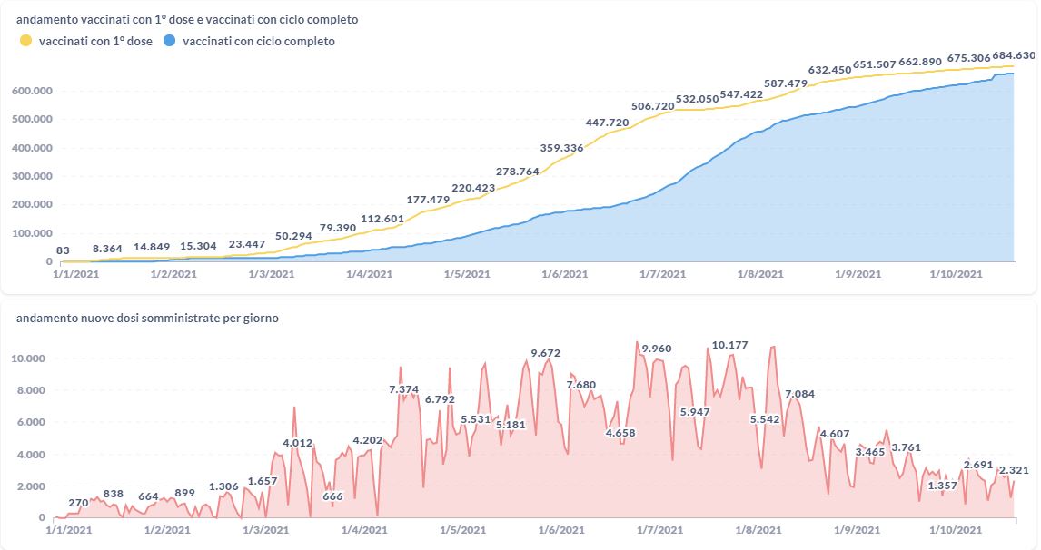Click the blue legend dot for ciclo completo

pyautogui.click(x=169, y=41)
